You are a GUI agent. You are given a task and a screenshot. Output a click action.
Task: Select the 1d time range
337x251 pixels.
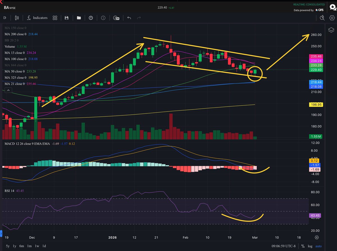(x=44, y=246)
